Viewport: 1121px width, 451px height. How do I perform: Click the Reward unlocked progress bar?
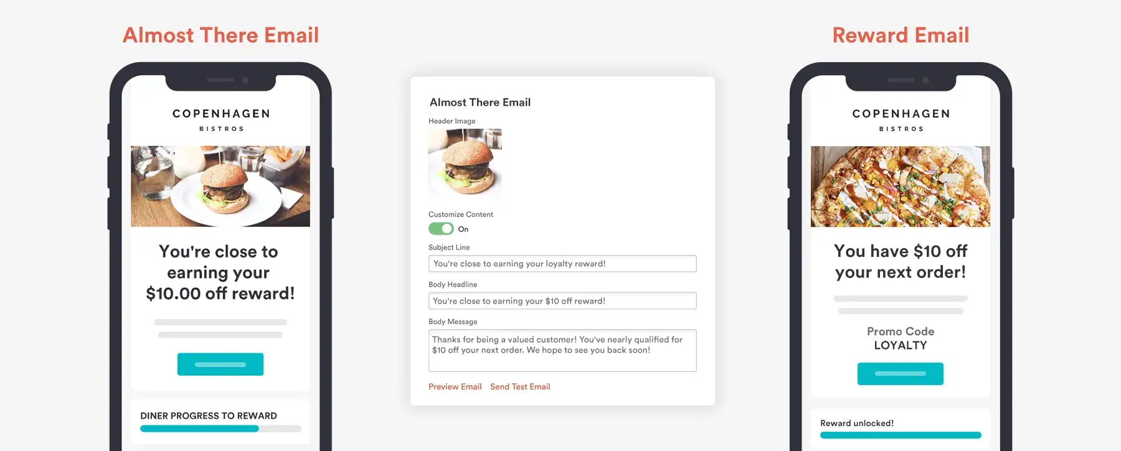tap(901, 434)
